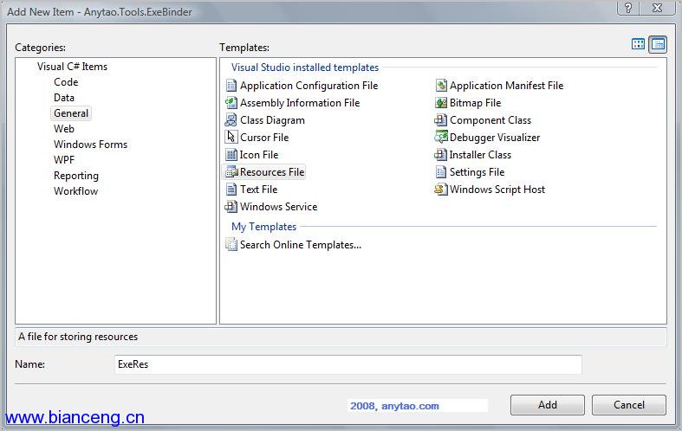
Task: Click the Resources File icon
Action: pos(232,172)
